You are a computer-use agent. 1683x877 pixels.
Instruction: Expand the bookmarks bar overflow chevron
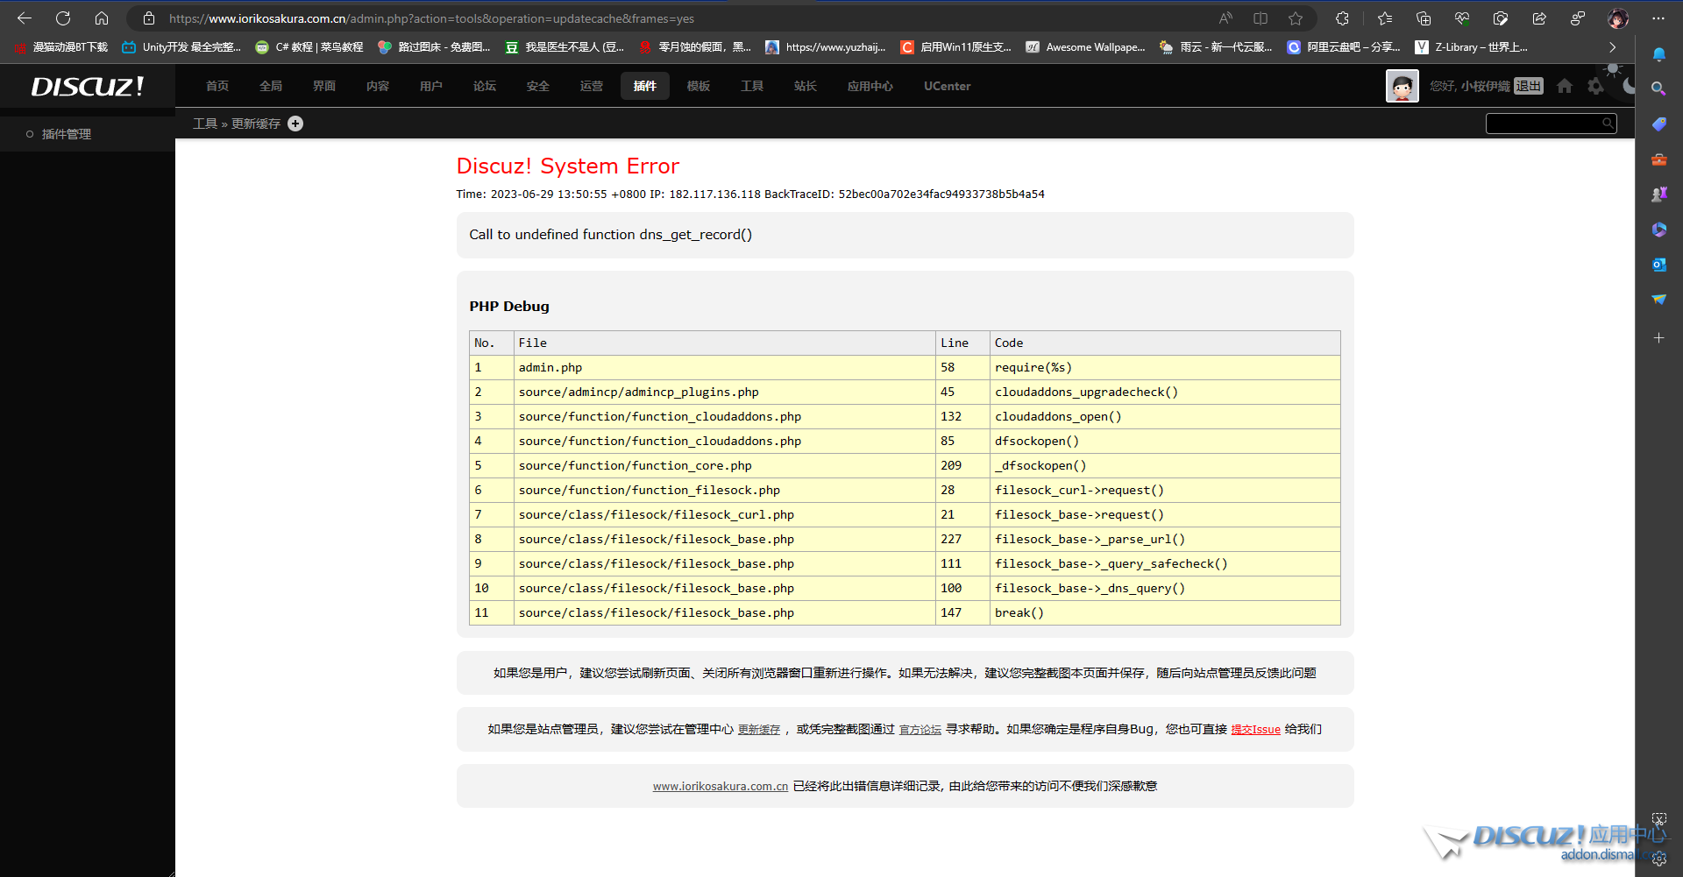[1612, 47]
